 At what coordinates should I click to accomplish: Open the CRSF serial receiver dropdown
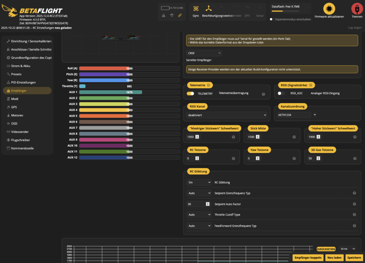[204, 53]
